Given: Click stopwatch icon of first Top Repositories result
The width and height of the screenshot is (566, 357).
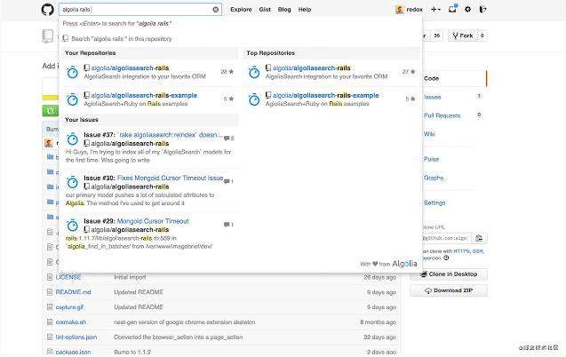Looking at the screenshot, I should tap(254, 72).
